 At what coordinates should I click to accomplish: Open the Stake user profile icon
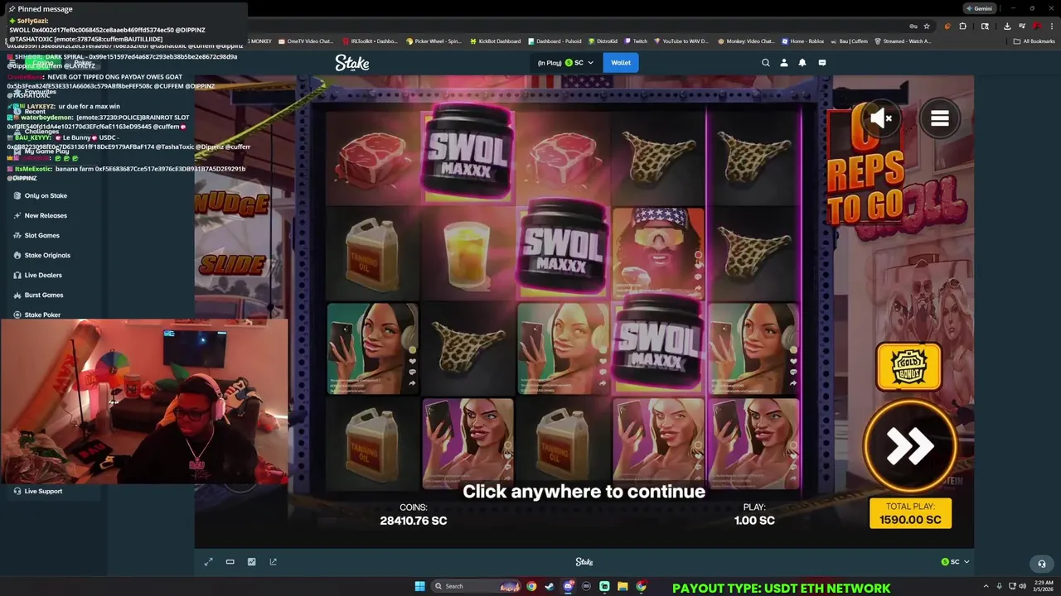pyautogui.click(x=783, y=62)
